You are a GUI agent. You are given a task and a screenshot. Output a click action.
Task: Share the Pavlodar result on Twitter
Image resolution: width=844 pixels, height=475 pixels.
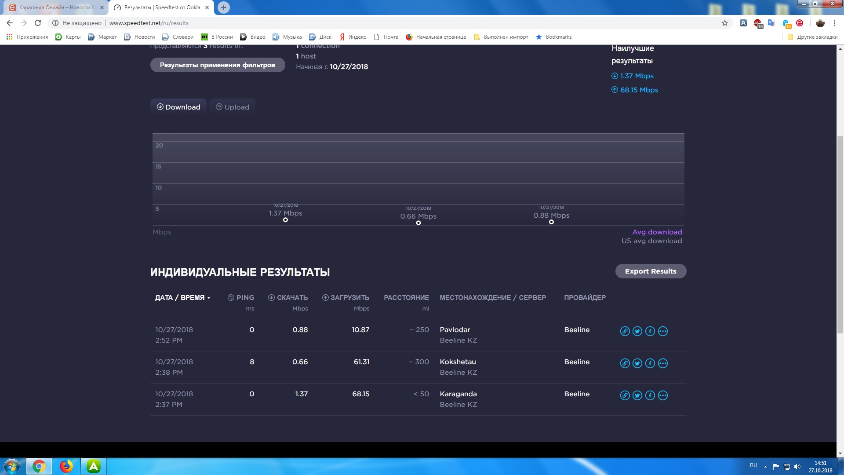(x=637, y=331)
